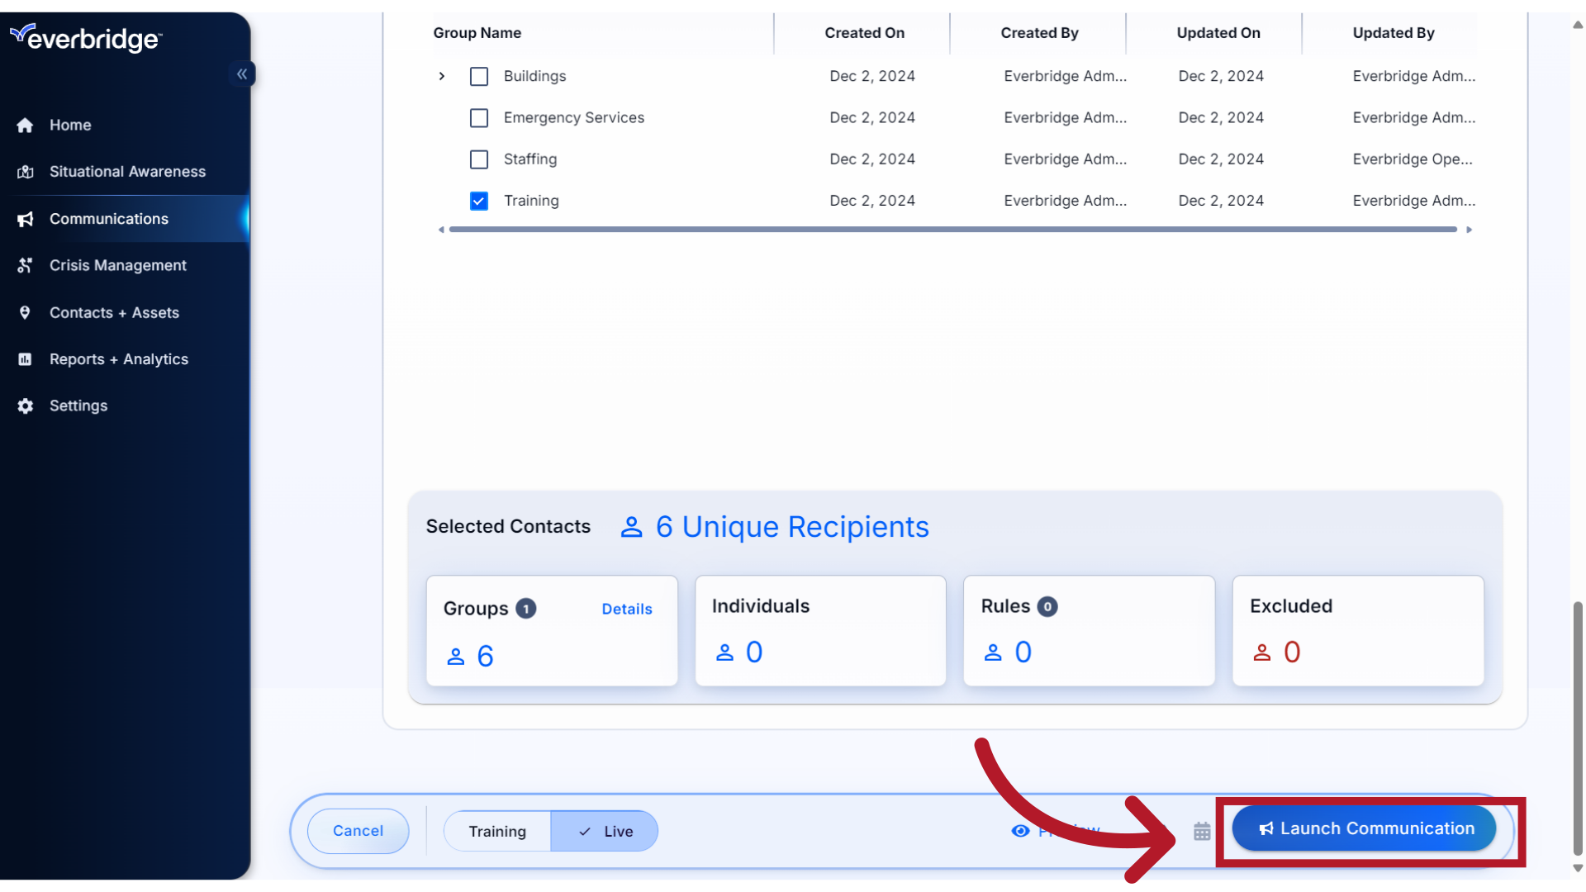This screenshot has width=1586, height=892.
Task: Check the Buildings group checkbox
Action: click(x=479, y=76)
